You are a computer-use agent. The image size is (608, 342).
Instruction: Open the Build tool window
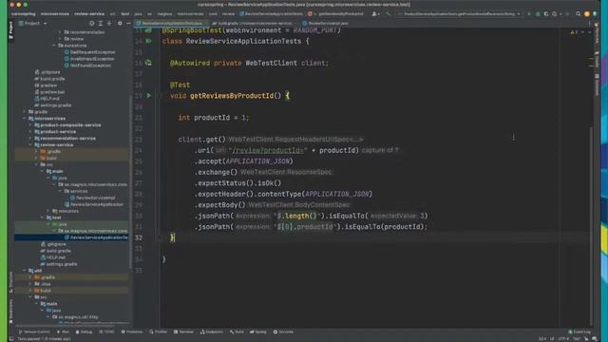tap(237, 332)
